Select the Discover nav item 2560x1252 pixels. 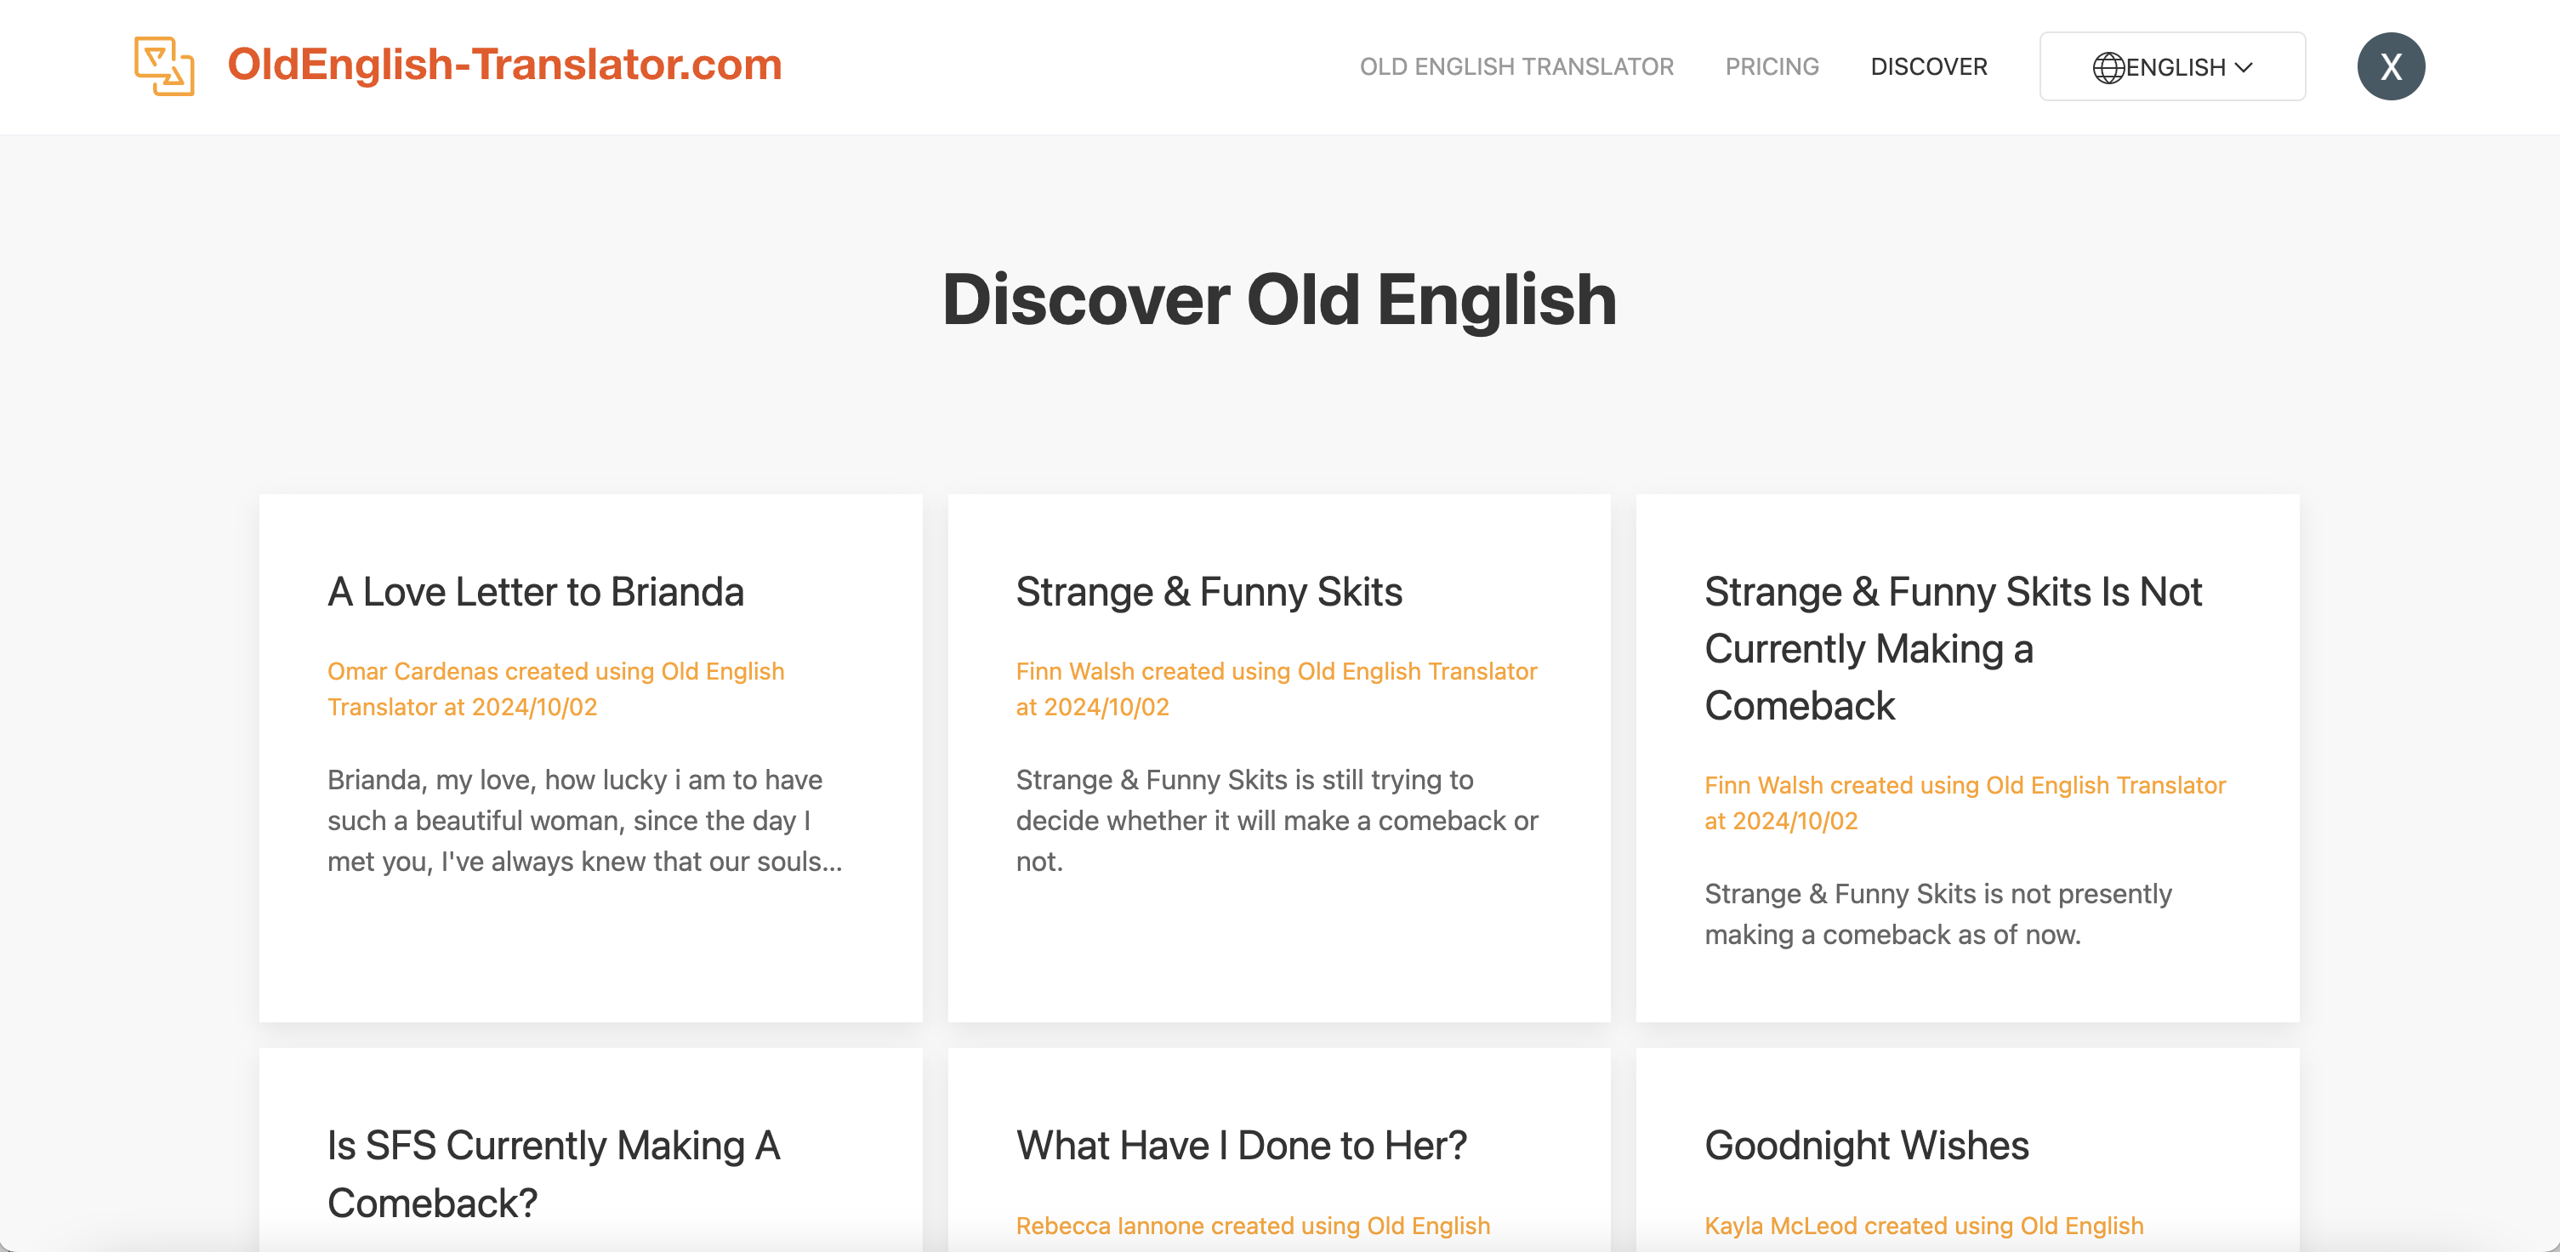click(x=1928, y=66)
